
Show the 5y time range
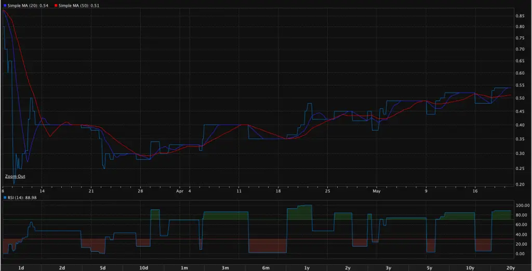(429, 267)
